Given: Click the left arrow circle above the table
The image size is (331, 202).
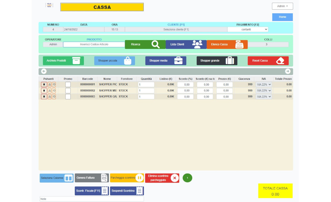Looking at the screenshot, I should (x=44, y=71).
